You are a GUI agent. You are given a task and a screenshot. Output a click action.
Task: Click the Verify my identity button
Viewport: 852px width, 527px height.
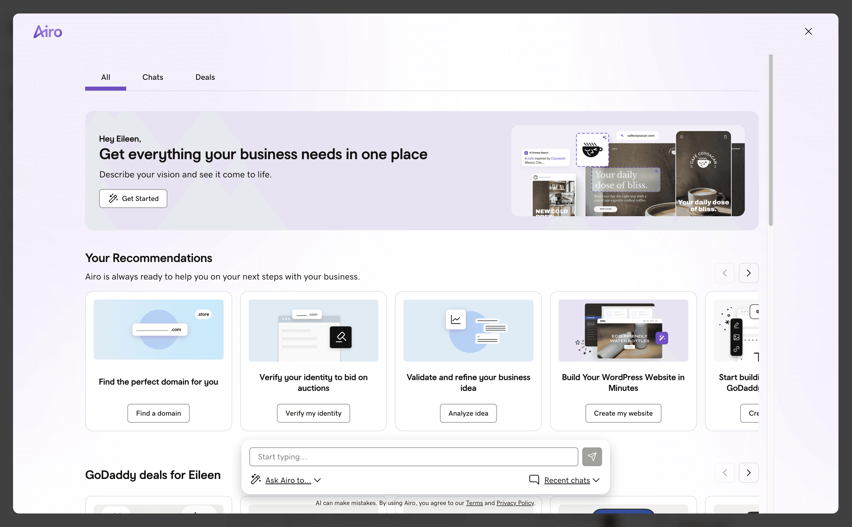313,413
